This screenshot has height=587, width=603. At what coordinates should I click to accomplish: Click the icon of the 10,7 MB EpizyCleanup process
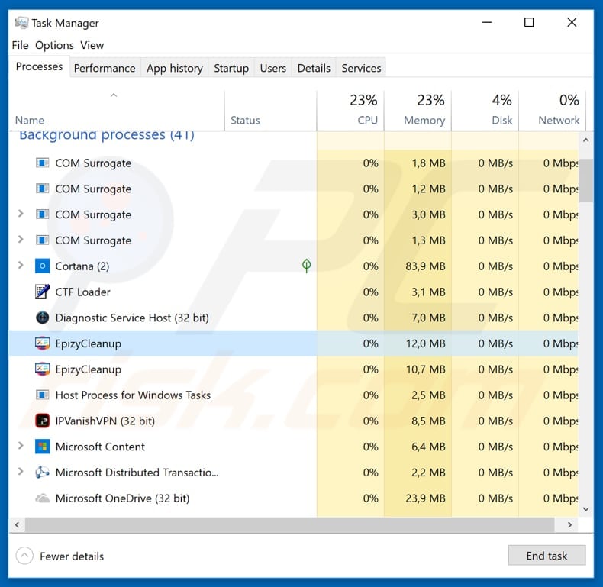(x=42, y=369)
